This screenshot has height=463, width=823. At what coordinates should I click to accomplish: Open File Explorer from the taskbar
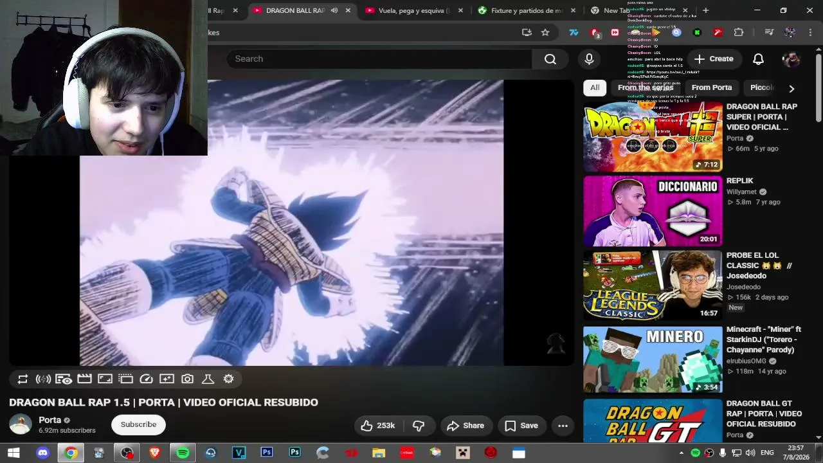coord(379,453)
